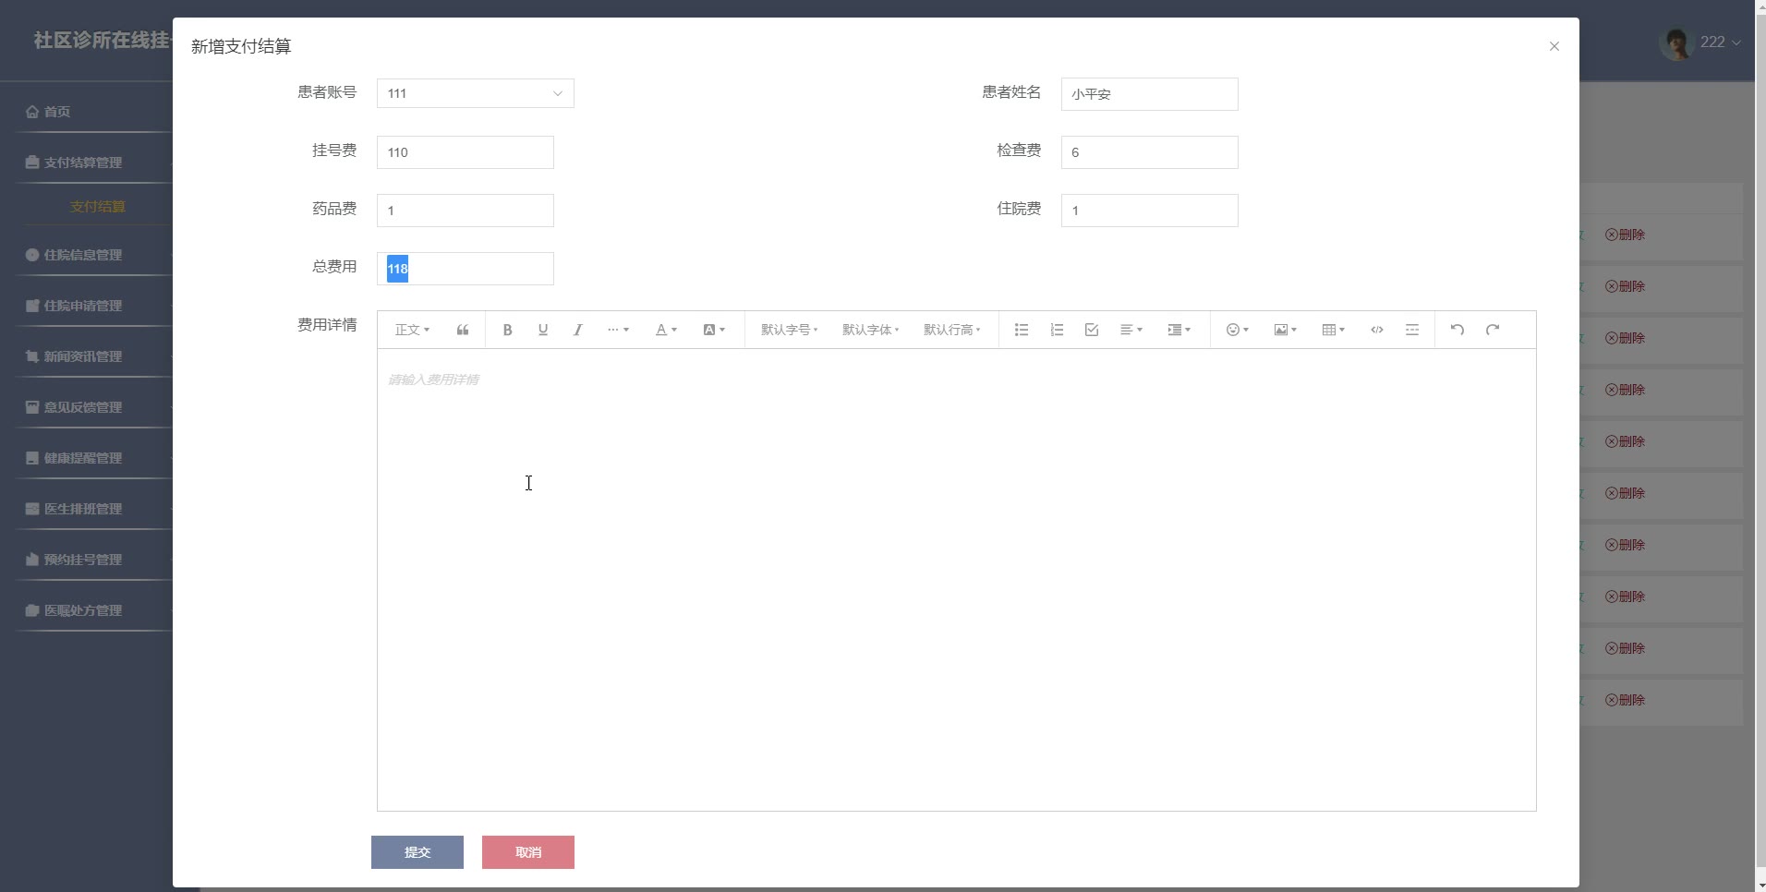Click the page's vertical scrollbar
The height and width of the screenshot is (892, 1766).
tap(1760, 446)
